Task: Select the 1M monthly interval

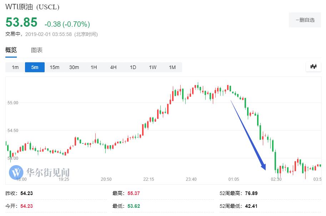Action: point(172,67)
